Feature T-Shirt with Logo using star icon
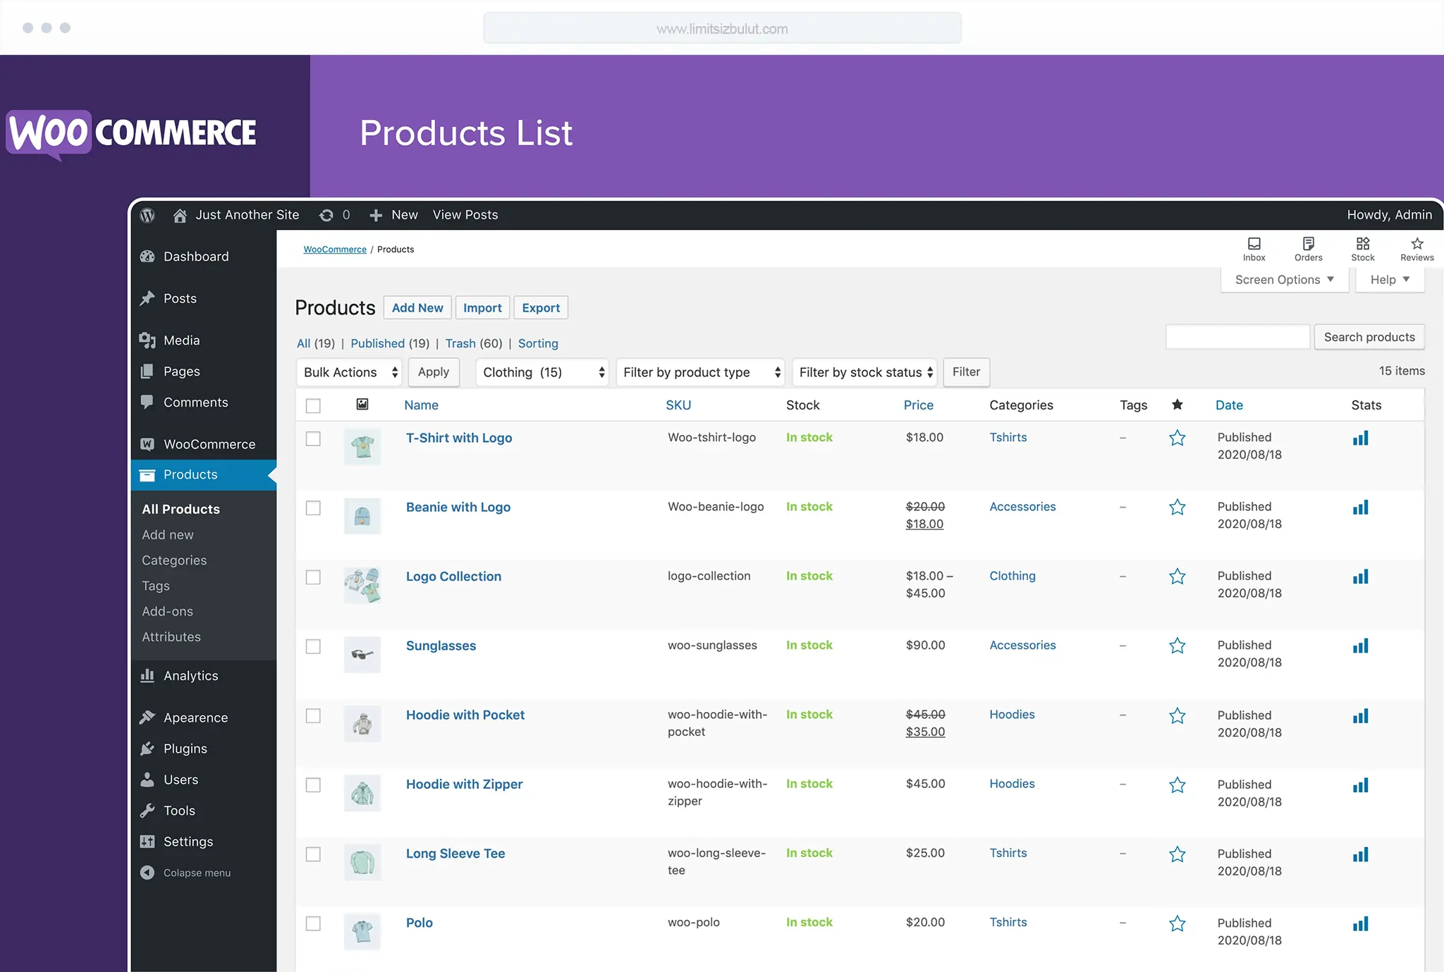The height and width of the screenshot is (972, 1444). click(1177, 438)
